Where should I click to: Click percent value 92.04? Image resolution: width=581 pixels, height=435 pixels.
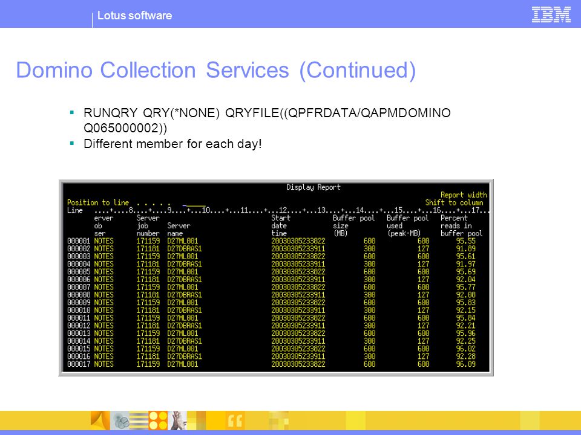[x=465, y=280]
